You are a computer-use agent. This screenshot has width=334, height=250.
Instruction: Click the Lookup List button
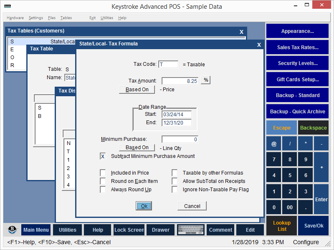tap(281, 226)
